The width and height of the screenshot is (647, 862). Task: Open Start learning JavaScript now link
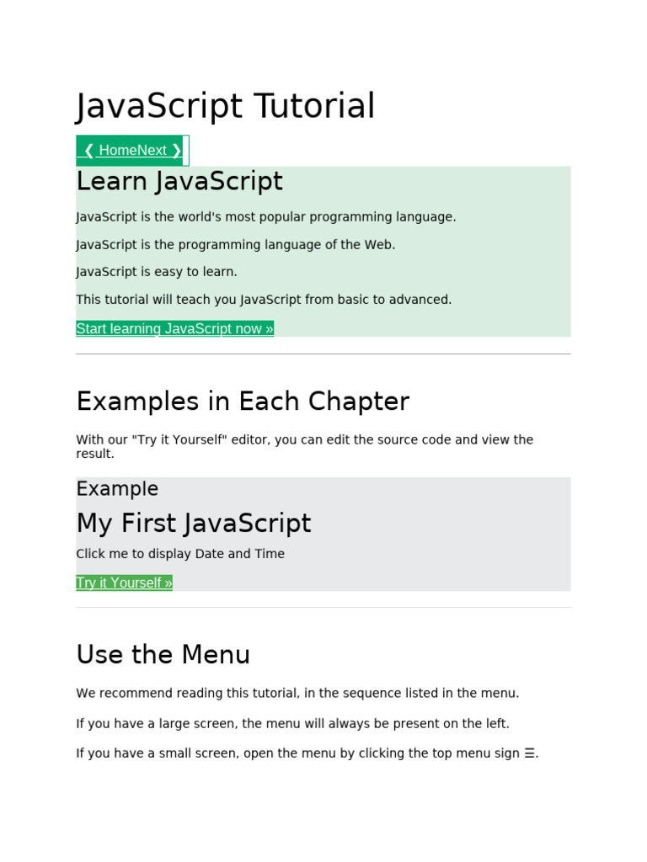[x=174, y=328]
